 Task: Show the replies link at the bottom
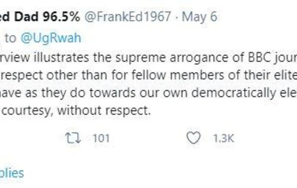[x=12, y=173]
